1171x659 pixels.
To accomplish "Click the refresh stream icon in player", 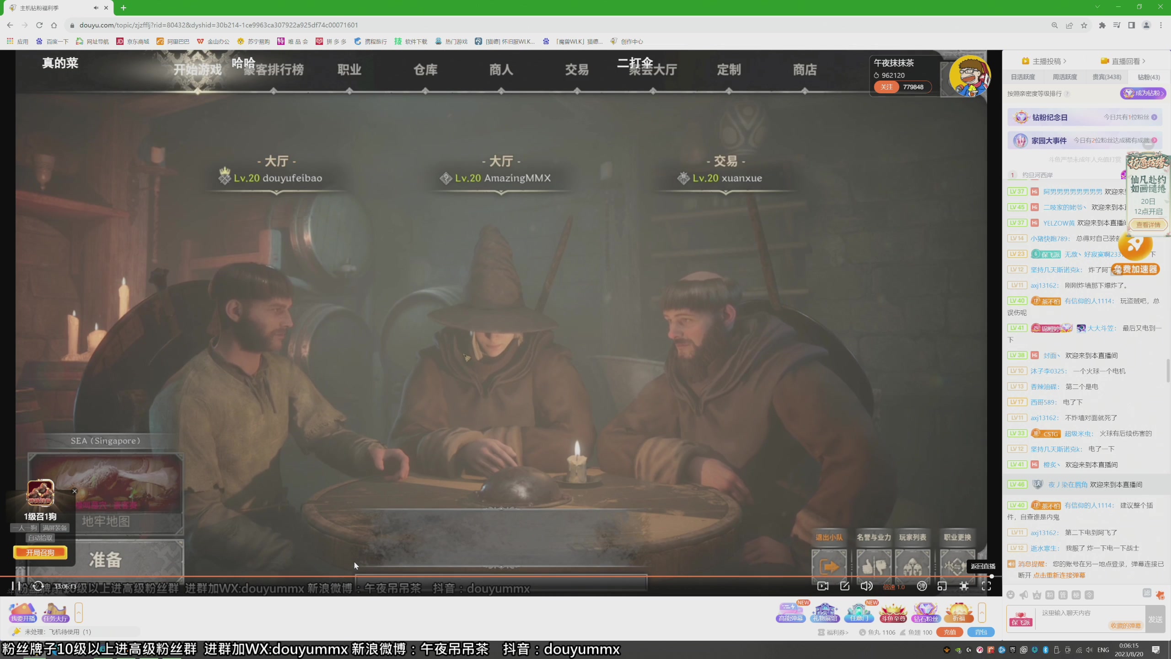I will pos(38,586).
